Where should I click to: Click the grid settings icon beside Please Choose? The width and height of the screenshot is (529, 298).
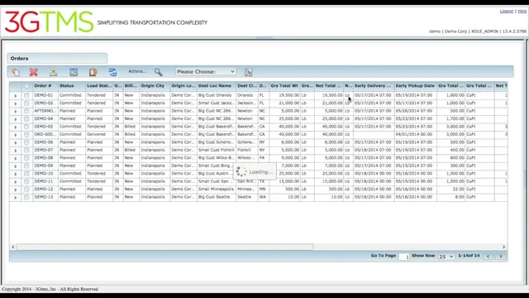click(248, 72)
